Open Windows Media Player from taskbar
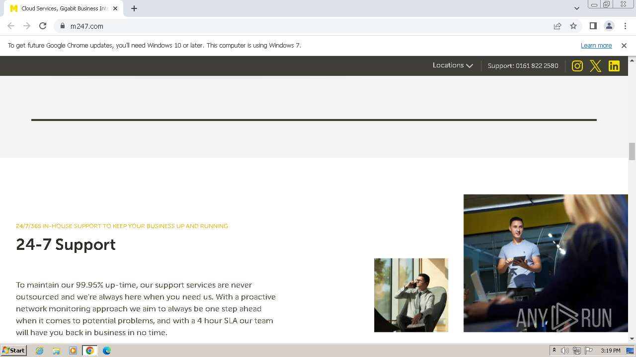 coord(73,351)
